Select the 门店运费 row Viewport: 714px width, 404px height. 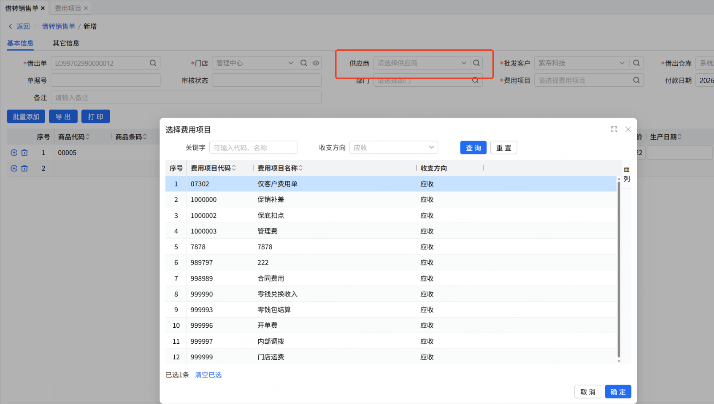coord(391,357)
